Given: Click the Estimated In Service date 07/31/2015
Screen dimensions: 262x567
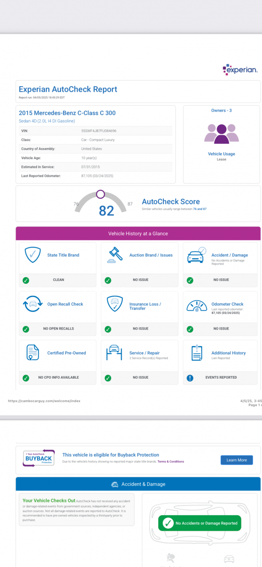Looking at the screenshot, I should point(91,167).
